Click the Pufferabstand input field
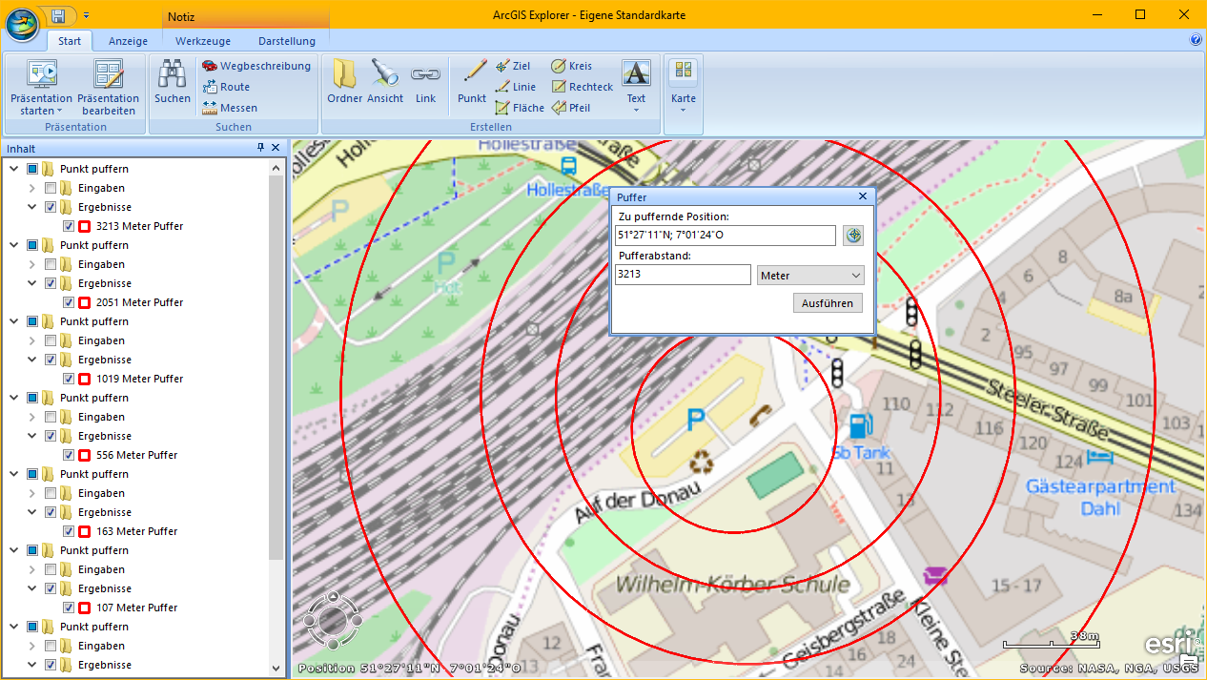Screen dimensions: 1207x680 [683, 276]
